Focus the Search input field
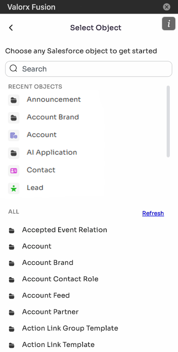The height and width of the screenshot is (352, 178). (x=89, y=69)
